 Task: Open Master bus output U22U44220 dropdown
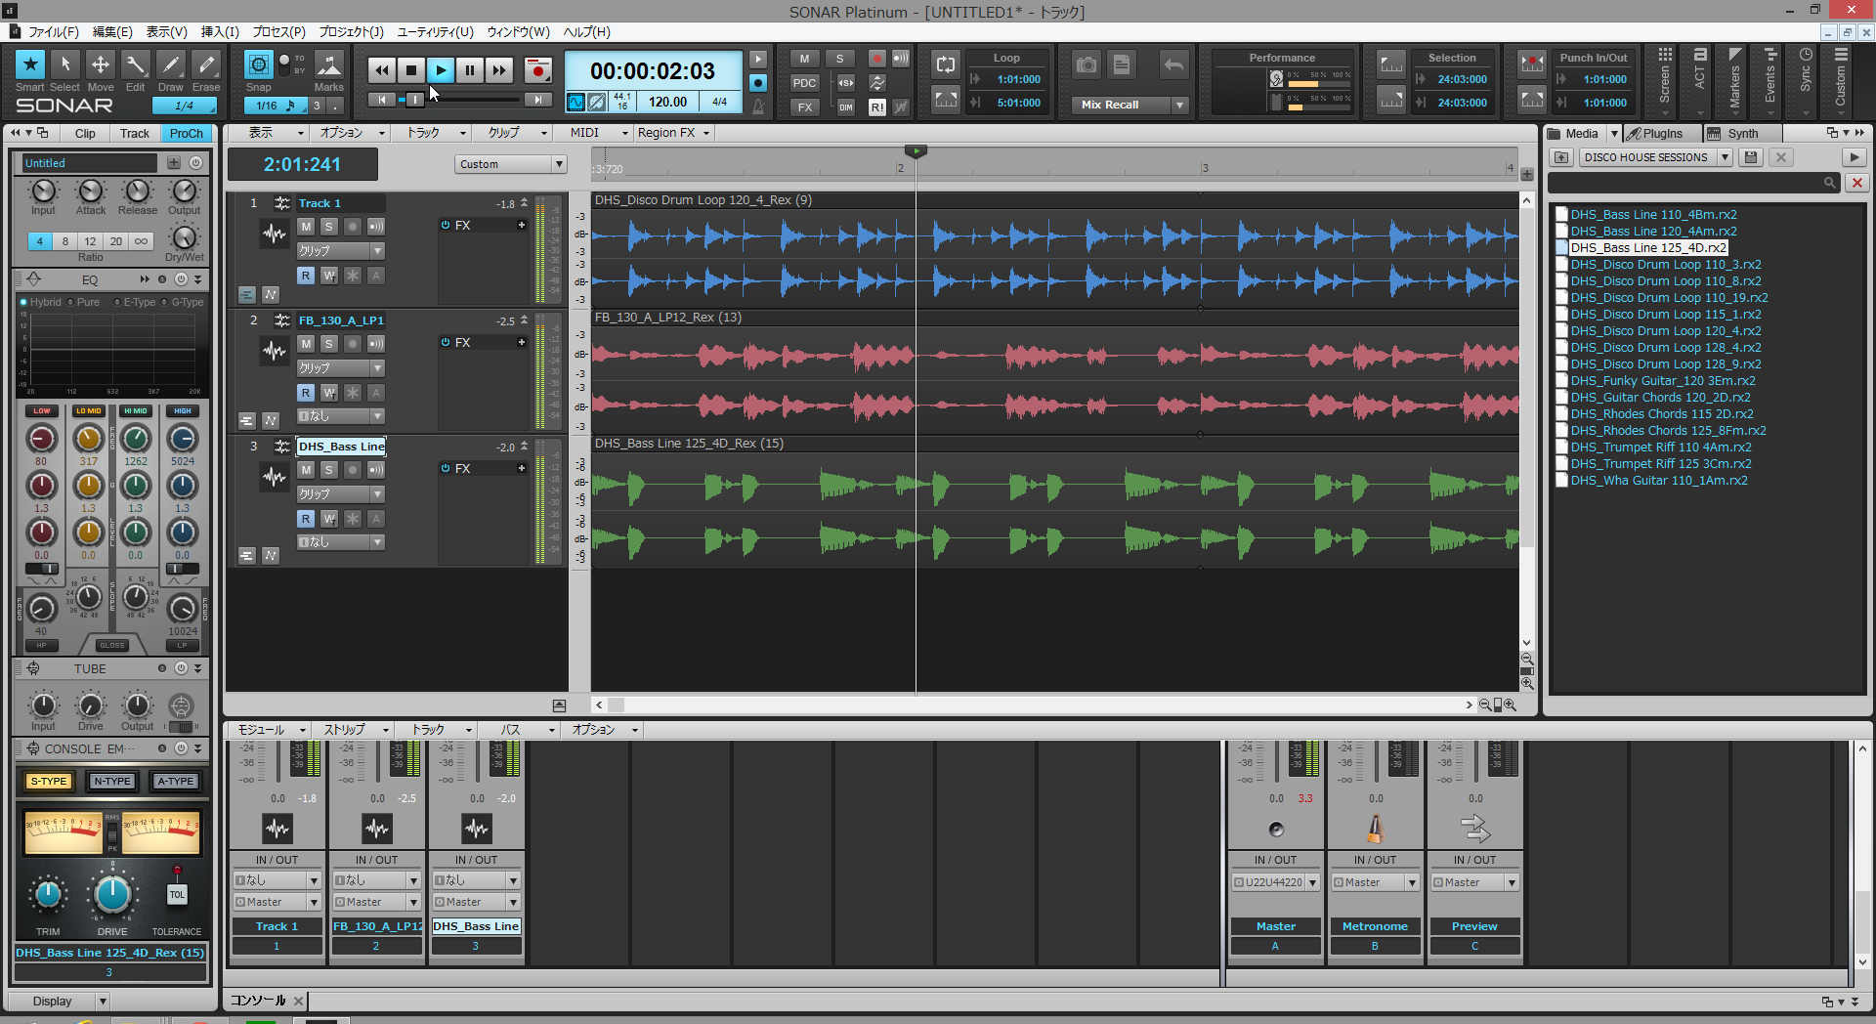click(1313, 883)
